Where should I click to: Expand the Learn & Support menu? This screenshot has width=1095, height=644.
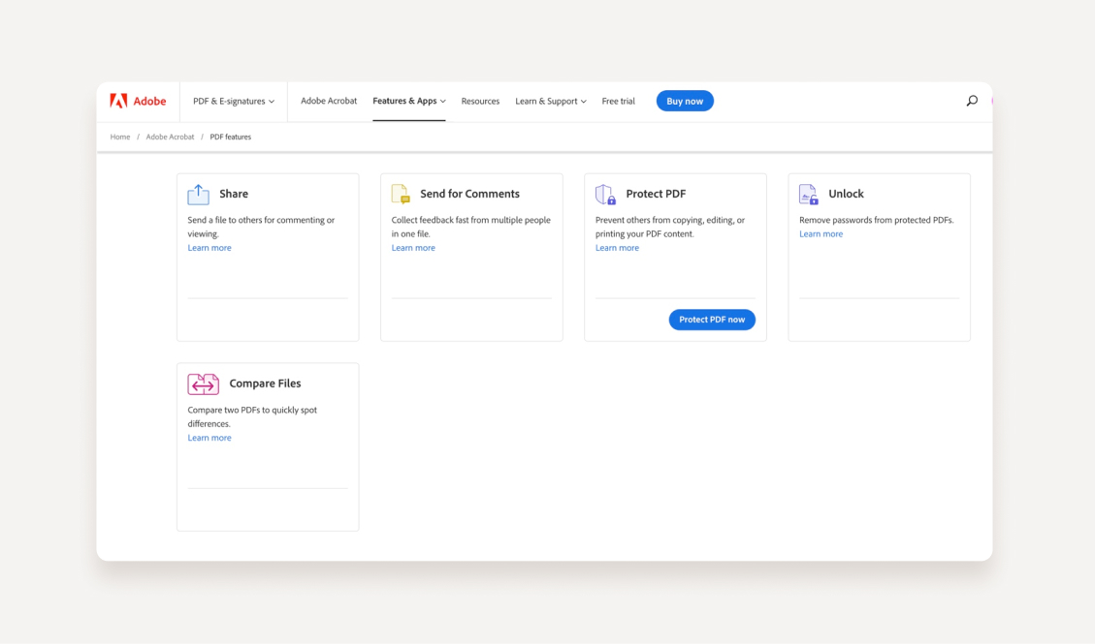click(551, 101)
